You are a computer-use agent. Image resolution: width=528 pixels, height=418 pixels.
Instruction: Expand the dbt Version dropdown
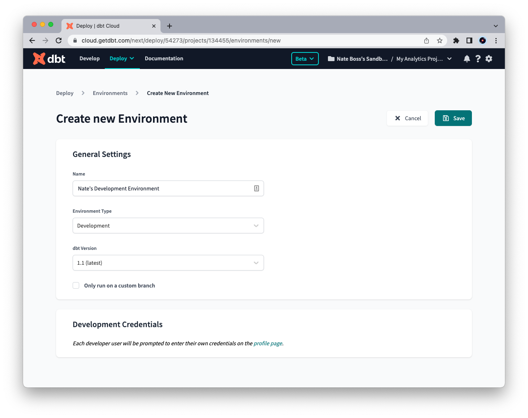coord(168,263)
